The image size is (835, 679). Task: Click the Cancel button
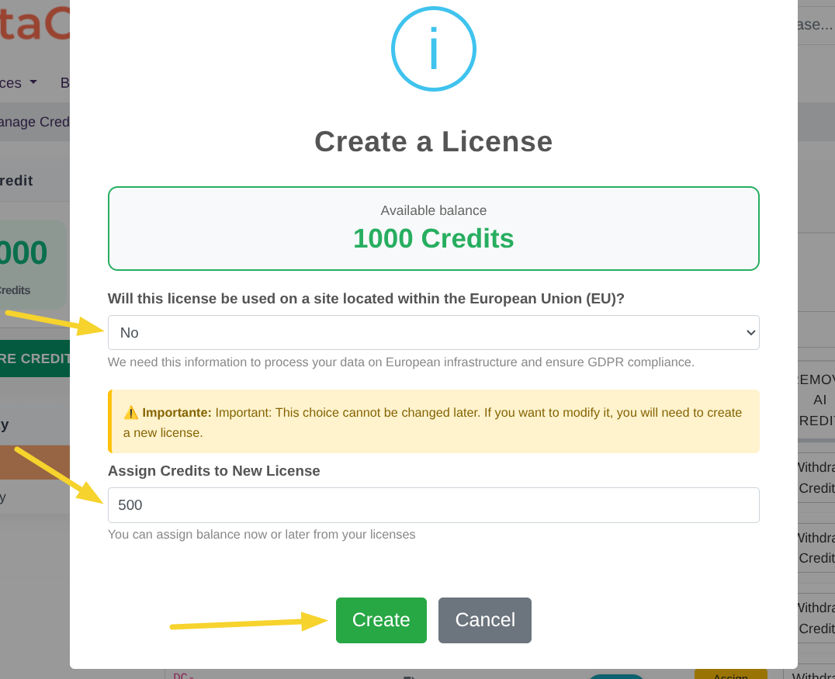tap(484, 620)
